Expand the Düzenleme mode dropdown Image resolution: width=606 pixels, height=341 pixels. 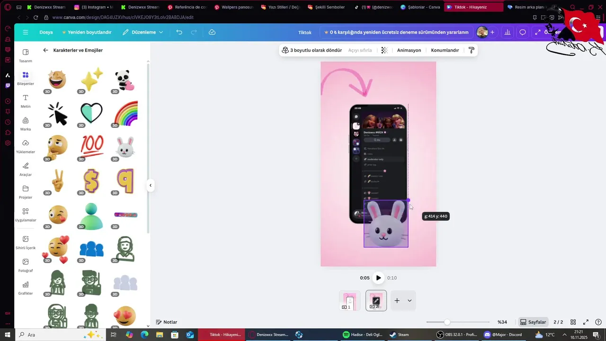143,32
